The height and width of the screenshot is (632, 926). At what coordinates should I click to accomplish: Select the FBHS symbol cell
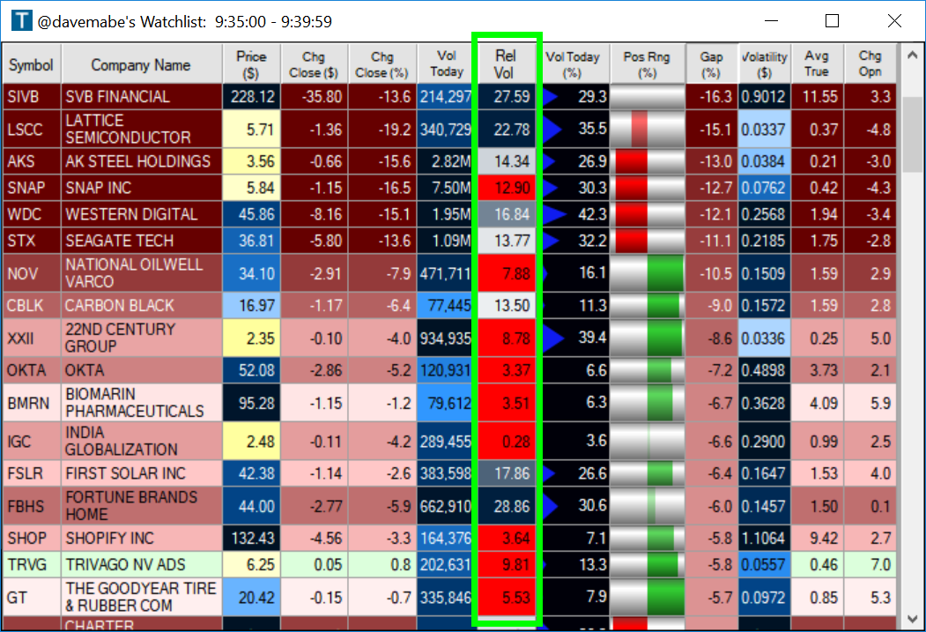tap(32, 506)
